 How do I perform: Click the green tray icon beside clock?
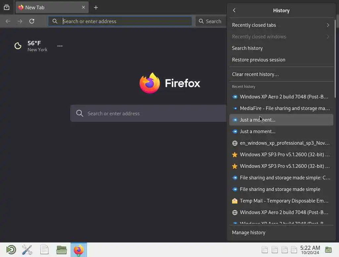[328, 250]
